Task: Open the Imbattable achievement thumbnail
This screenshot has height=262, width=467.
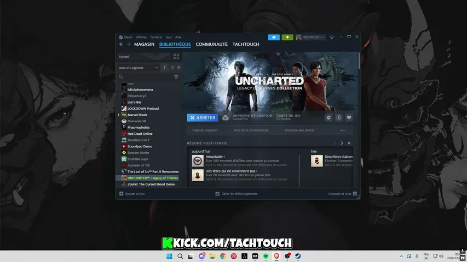Action: [198, 160]
